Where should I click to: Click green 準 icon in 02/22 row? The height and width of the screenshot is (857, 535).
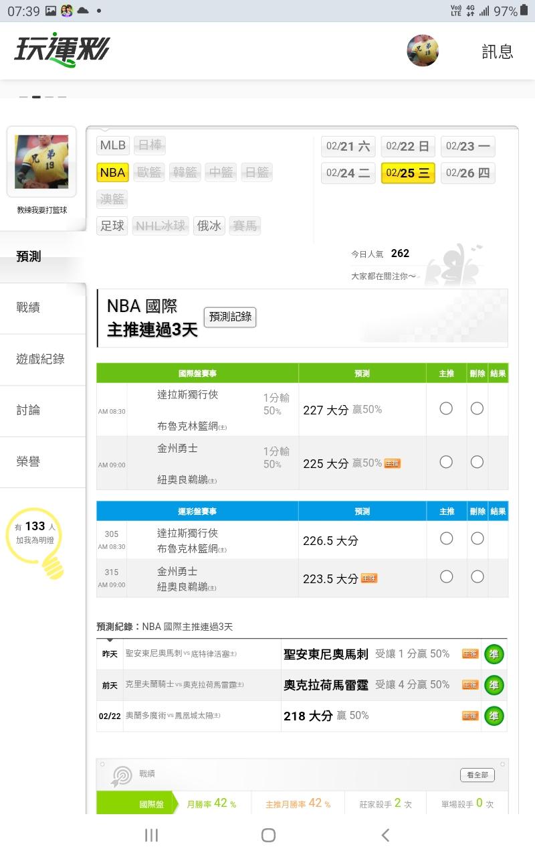click(494, 716)
